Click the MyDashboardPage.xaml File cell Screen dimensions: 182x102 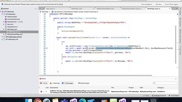(119, 92)
